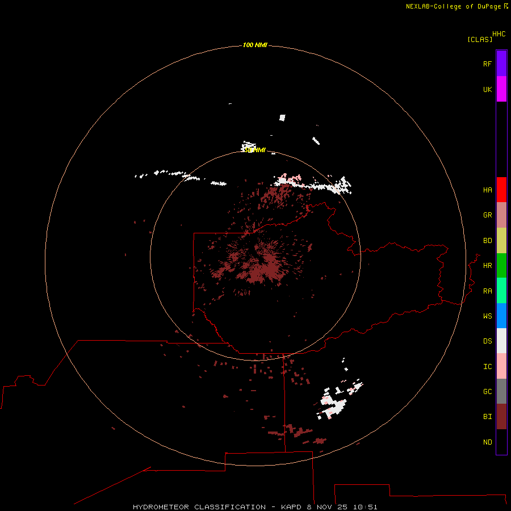Viewport: 511px width, 511px height.
Task: Click the HA red legend swatch
Action: click(x=501, y=190)
